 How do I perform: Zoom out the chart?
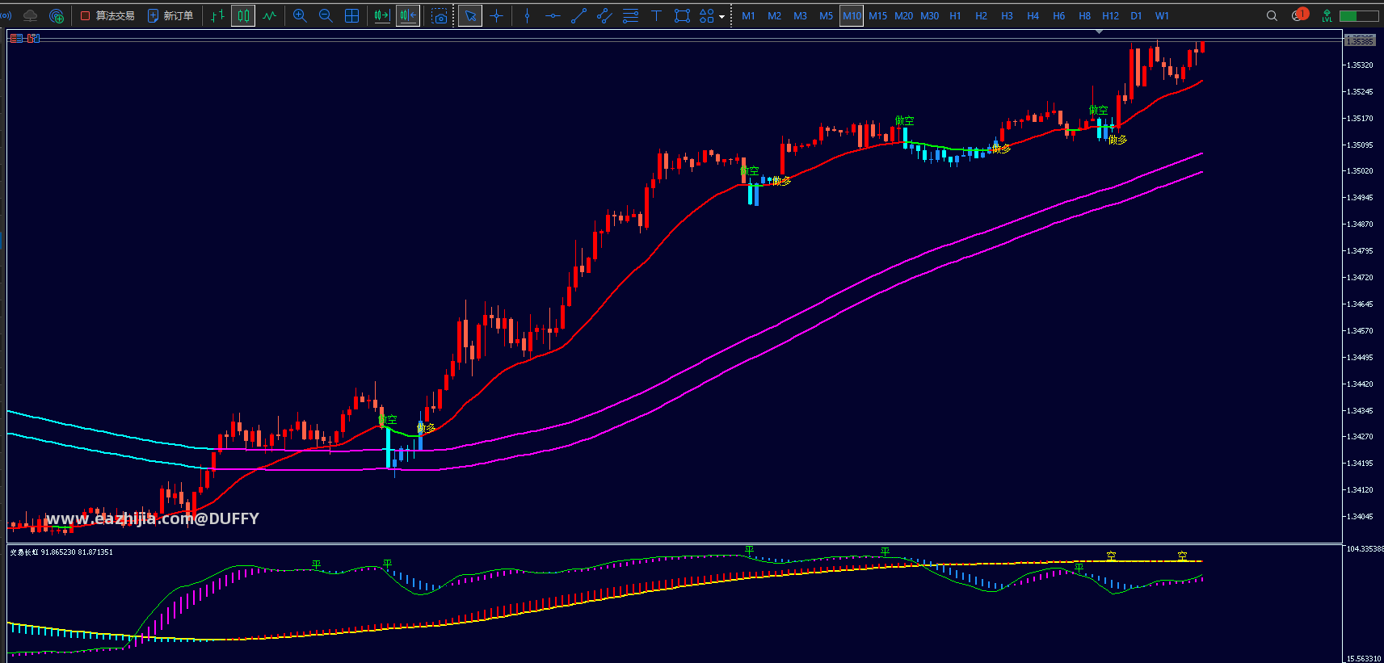(326, 15)
